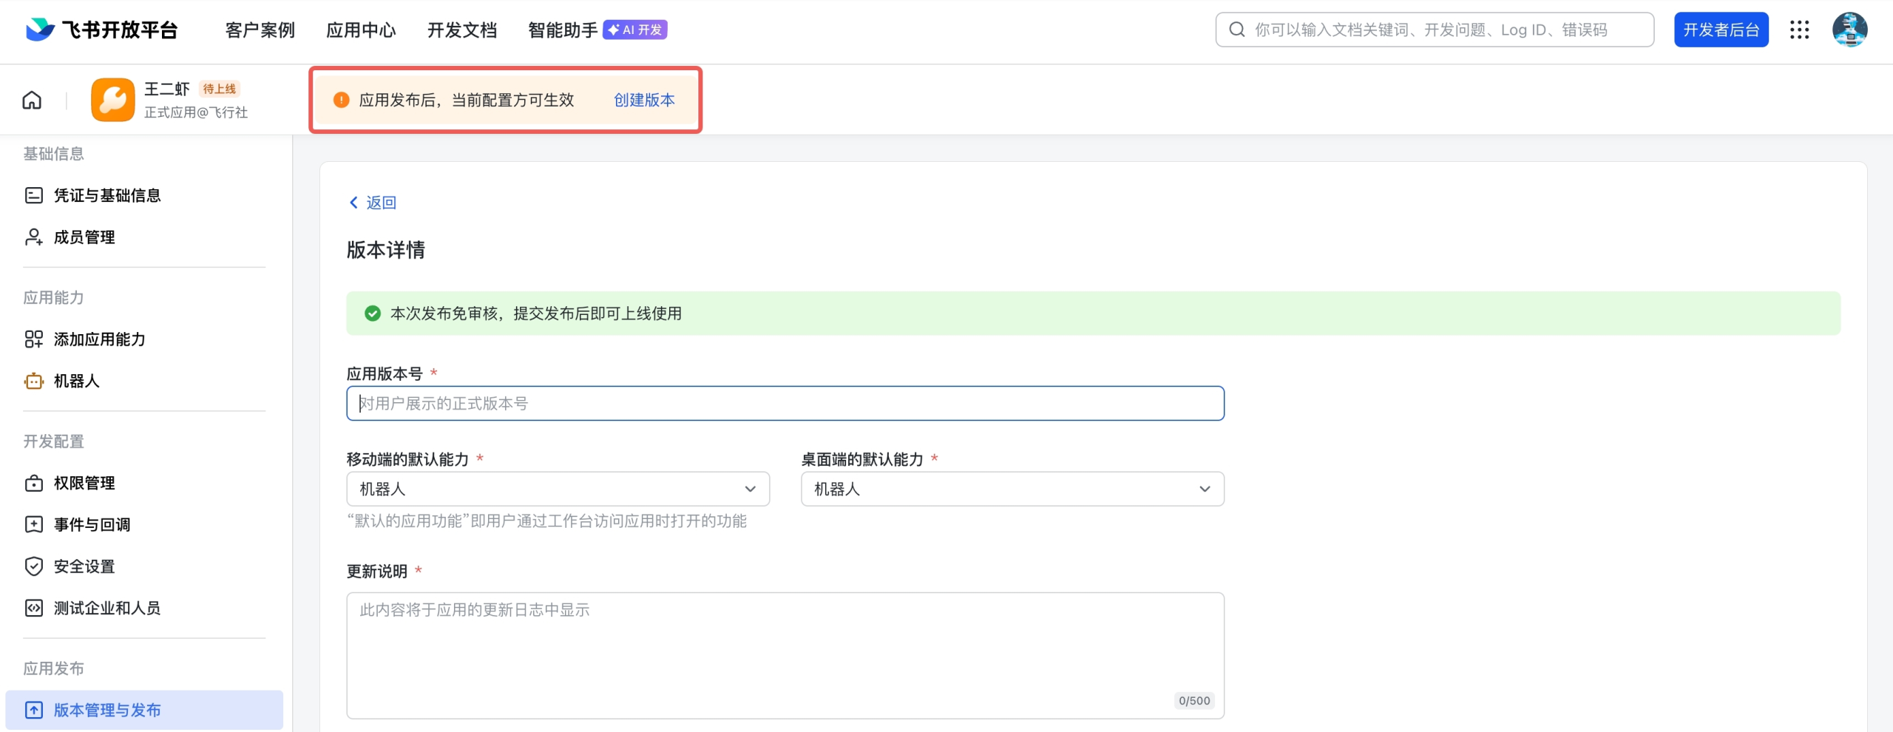Open the 客户案例 menu item
Image resolution: width=1893 pixels, height=732 pixels.
coord(260,30)
